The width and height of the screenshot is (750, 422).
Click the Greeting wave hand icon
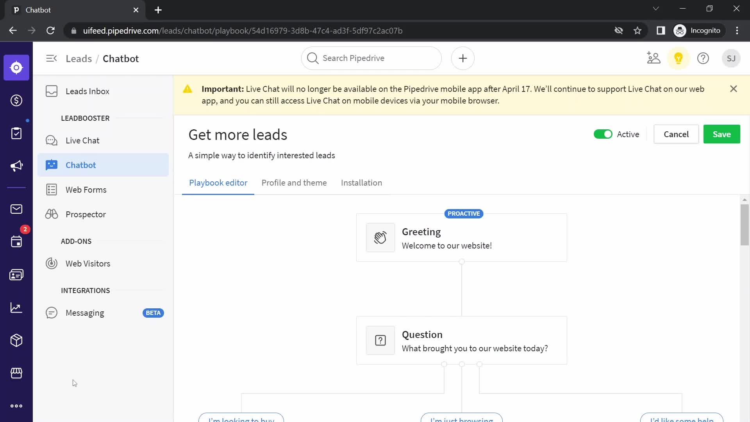click(380, 238)
